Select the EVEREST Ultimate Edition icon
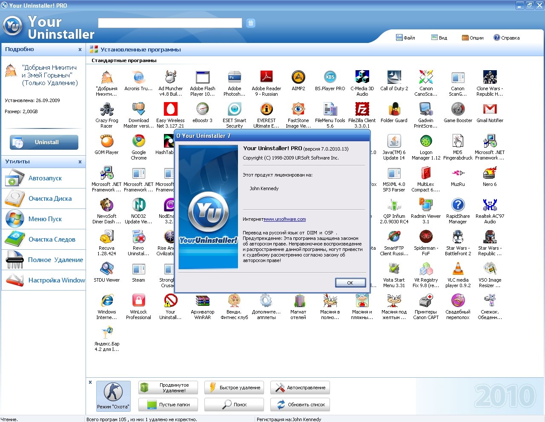The image size is (545, 422). 266,109
